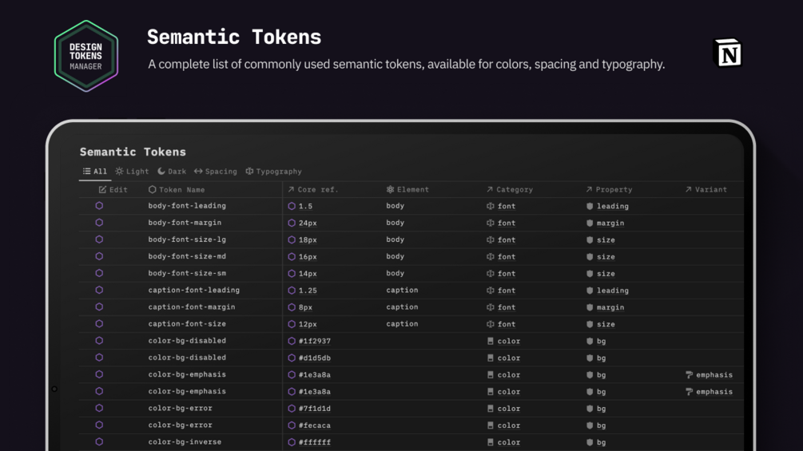The height and width of the screenshot is (451, 803).
Task: Click the paint roller icon beside emphasis variant
Action: (x=690, y=374)
